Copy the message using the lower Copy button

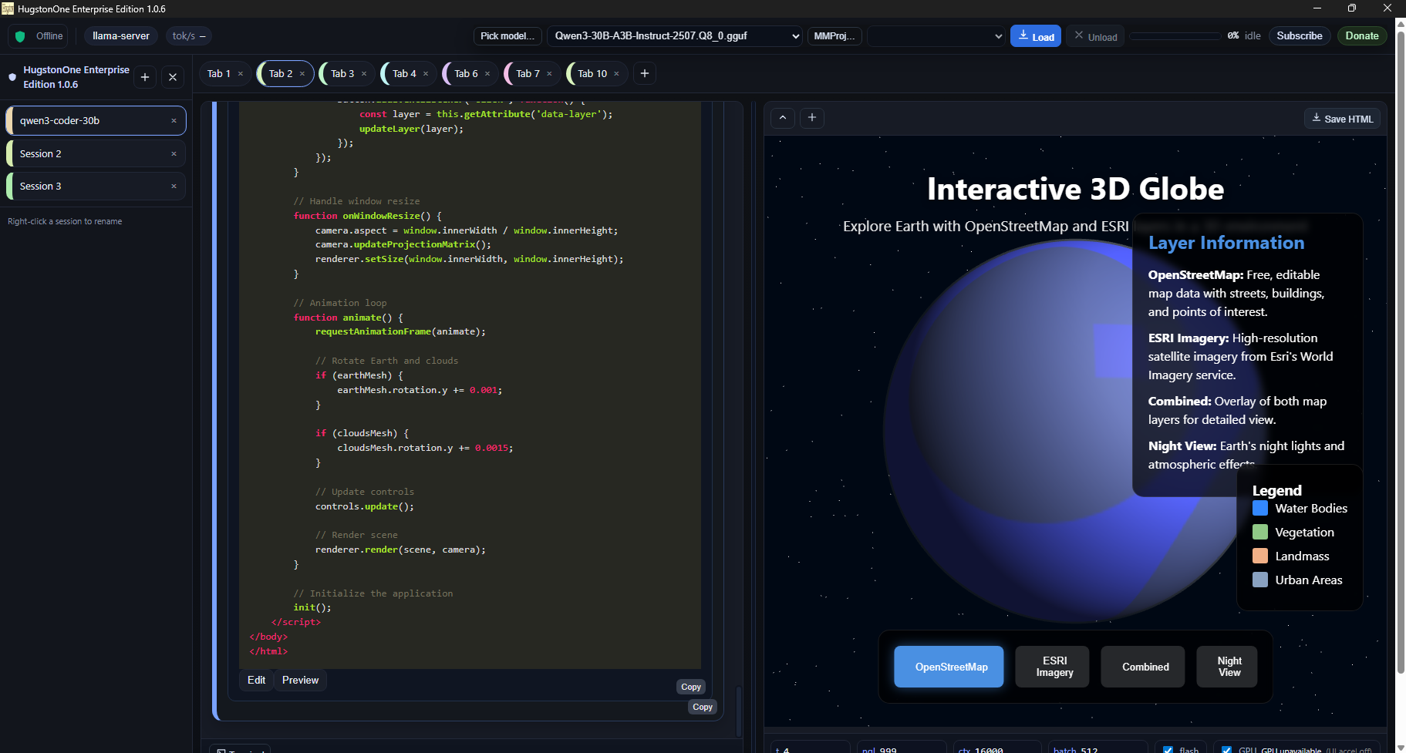pos(703,707)
